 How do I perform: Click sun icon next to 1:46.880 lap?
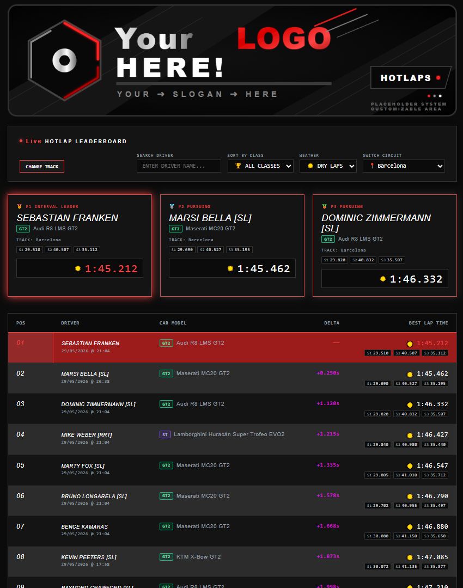tap(410, 527)
